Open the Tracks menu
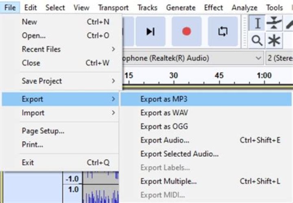This screenshot has width=293, height=203. pos(147,8)
